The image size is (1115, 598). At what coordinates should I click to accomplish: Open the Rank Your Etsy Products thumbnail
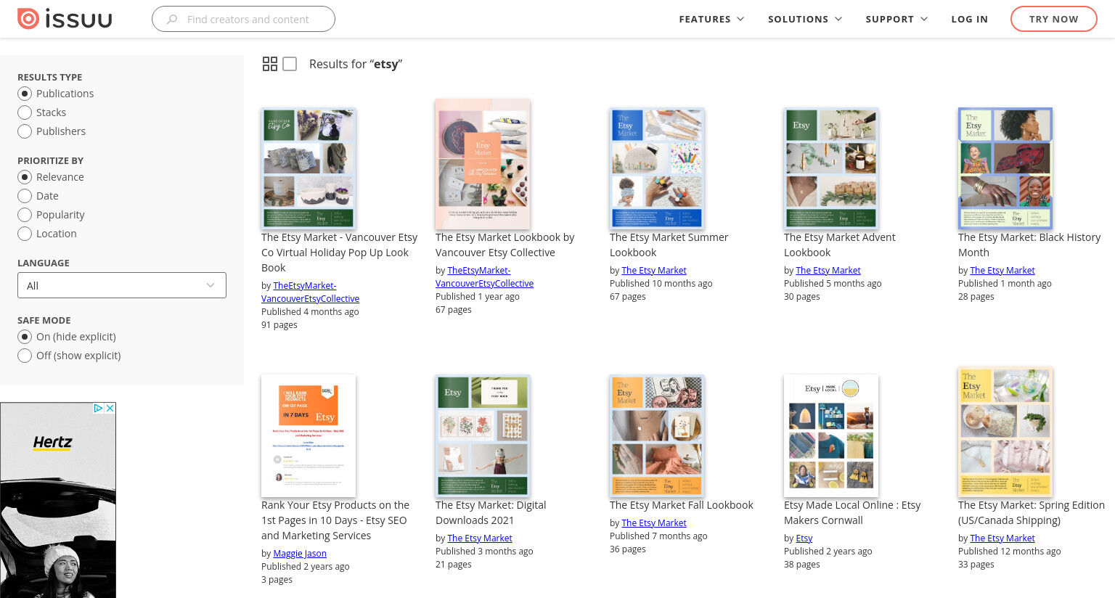click(309, 435)
